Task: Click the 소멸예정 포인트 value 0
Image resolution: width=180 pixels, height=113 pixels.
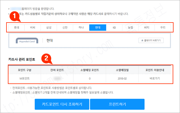Action: (x=90, y=78)
